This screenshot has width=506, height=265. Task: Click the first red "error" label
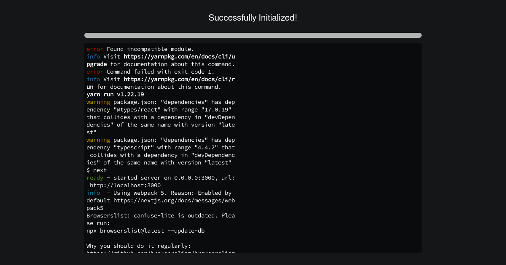[x=95, y=49]
